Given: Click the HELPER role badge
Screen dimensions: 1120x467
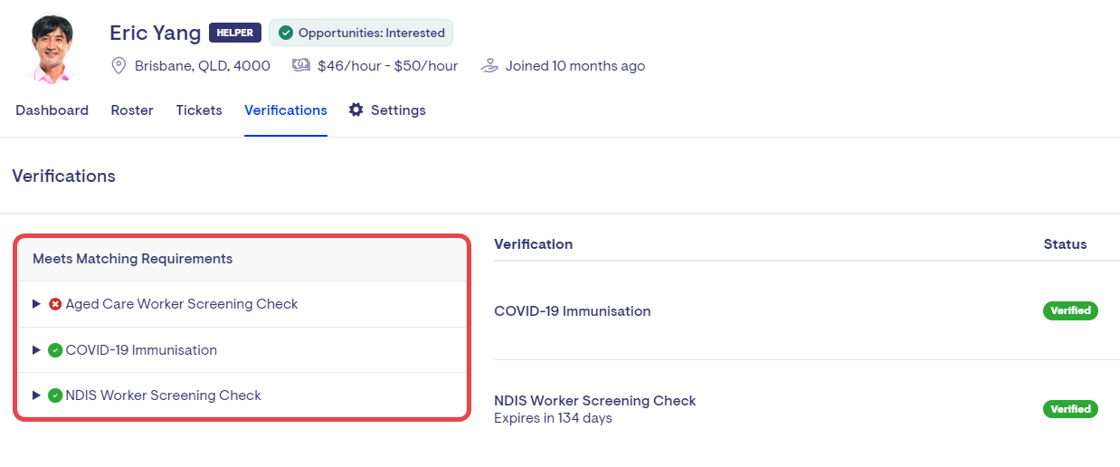Looking at the screenshot, I should click(x=235, y=33).
